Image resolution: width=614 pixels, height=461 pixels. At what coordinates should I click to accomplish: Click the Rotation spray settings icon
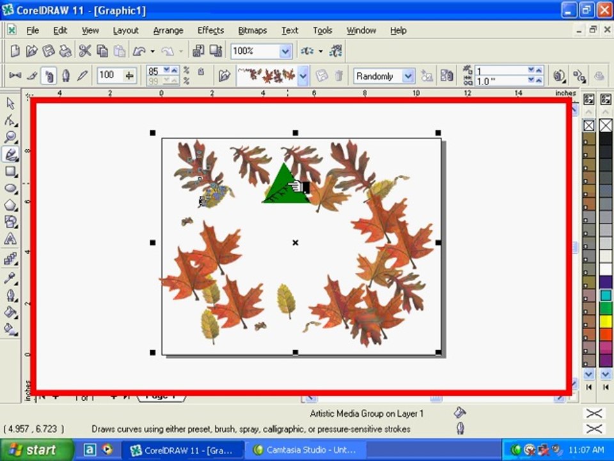click(x=559, y=76)
